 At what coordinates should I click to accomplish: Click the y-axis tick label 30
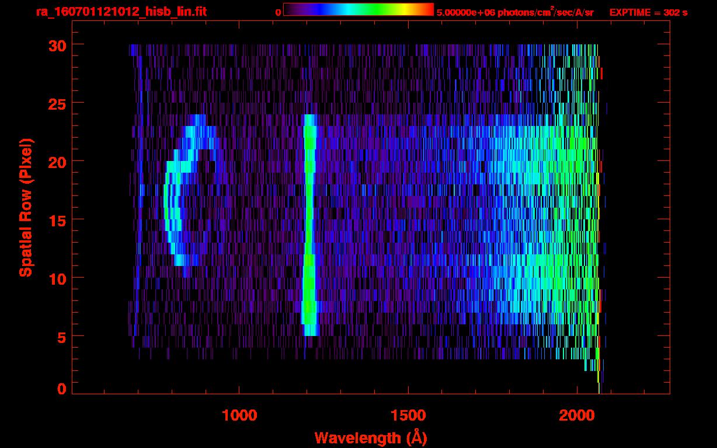pyautogui.click(x=57, y=45)
